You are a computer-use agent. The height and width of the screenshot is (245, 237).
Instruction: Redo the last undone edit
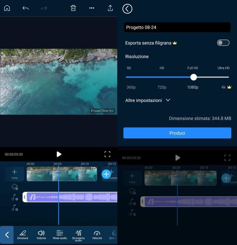[x=44, y=8]
